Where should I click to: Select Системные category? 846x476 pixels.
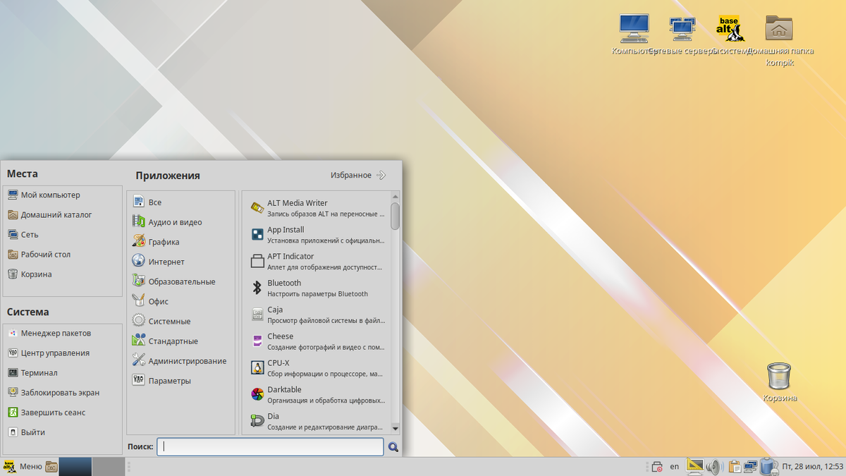click(x=180, y=321)
